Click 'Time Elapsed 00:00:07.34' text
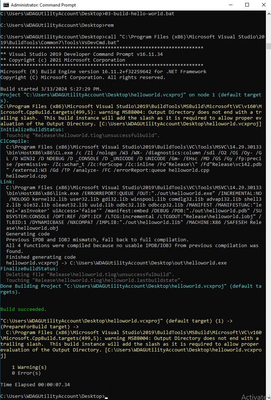The image size is (271, 400). point(35,385)
